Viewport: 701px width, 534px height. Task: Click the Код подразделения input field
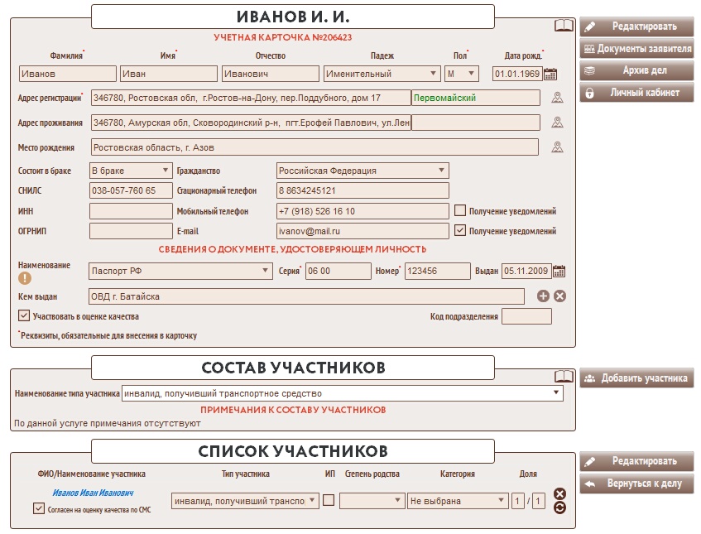526,316
